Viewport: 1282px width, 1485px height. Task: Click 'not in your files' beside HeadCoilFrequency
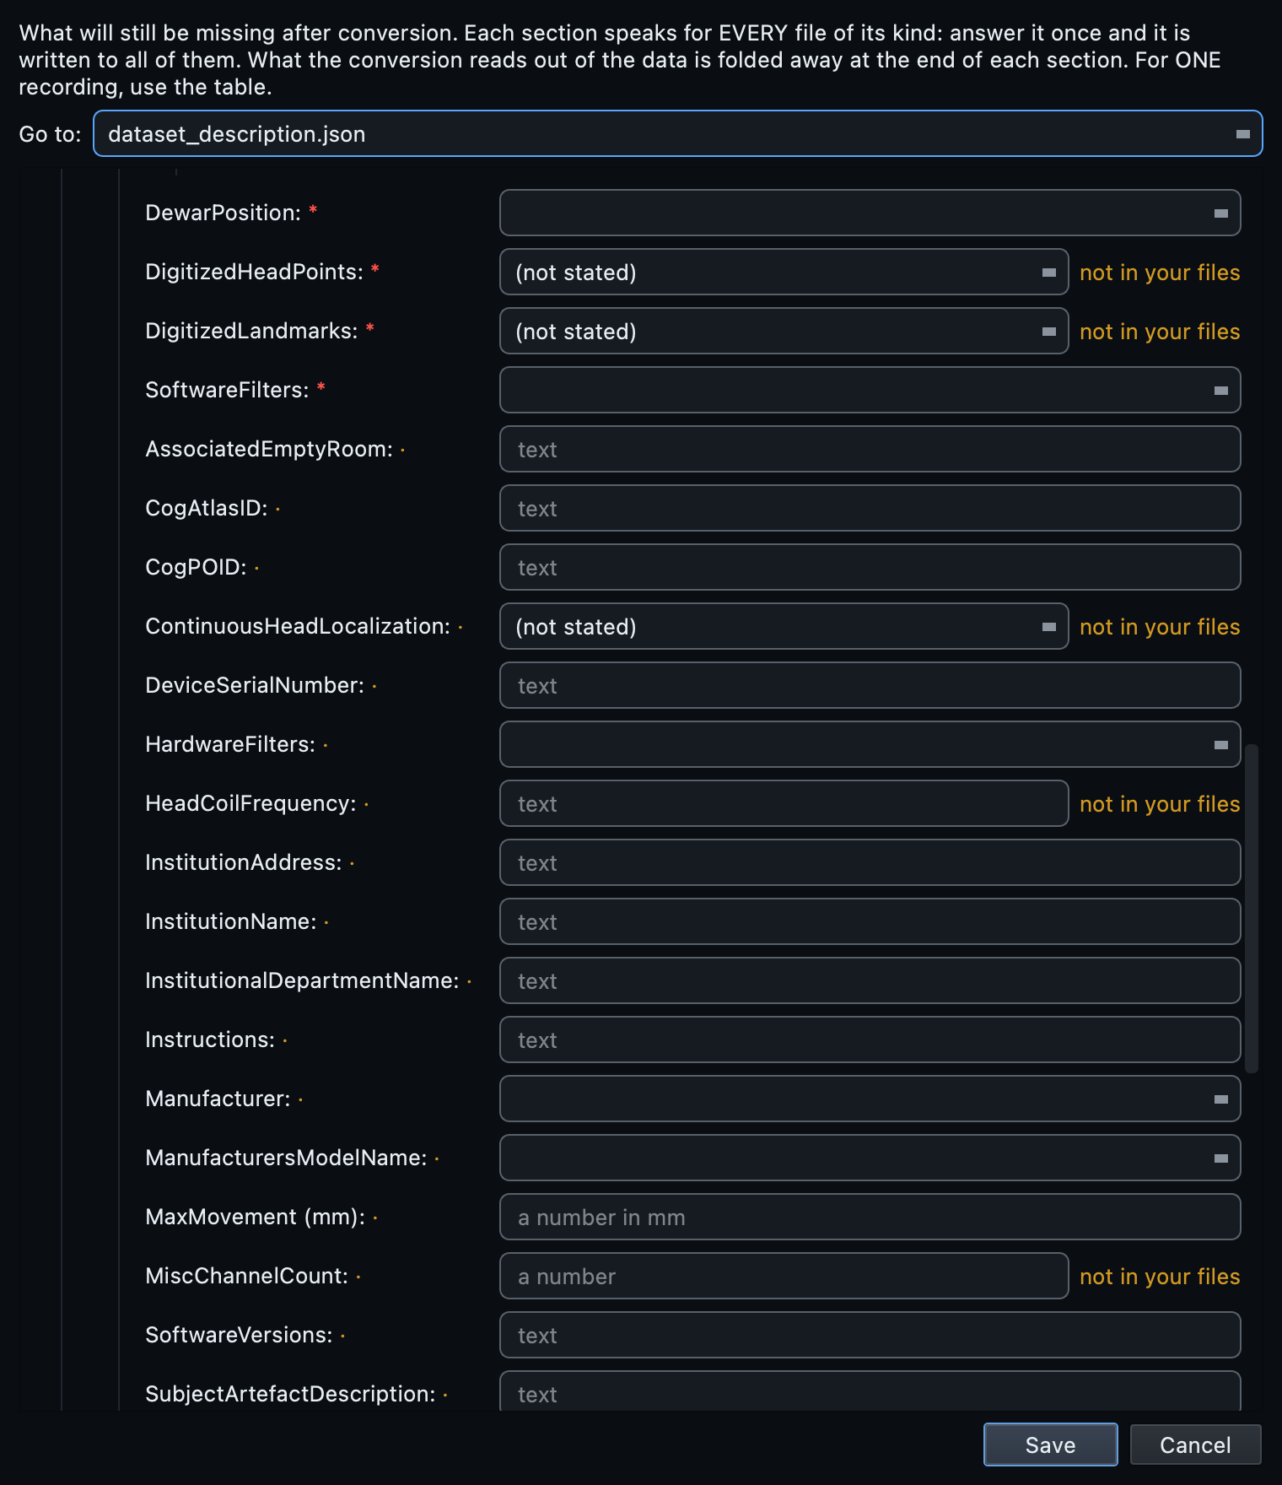[1160, 804]
